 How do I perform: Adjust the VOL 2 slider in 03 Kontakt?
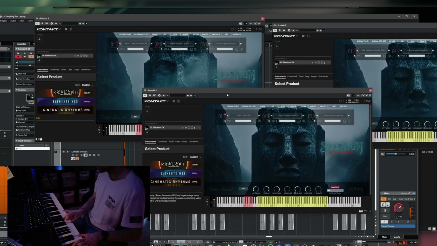coord(287,121)
